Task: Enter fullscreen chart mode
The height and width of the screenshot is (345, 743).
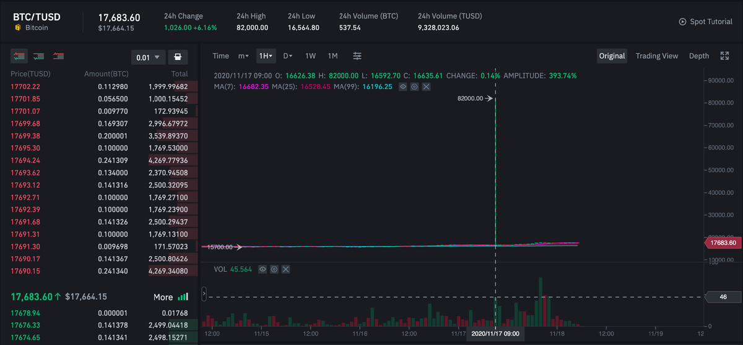Action: click(724, 56)
